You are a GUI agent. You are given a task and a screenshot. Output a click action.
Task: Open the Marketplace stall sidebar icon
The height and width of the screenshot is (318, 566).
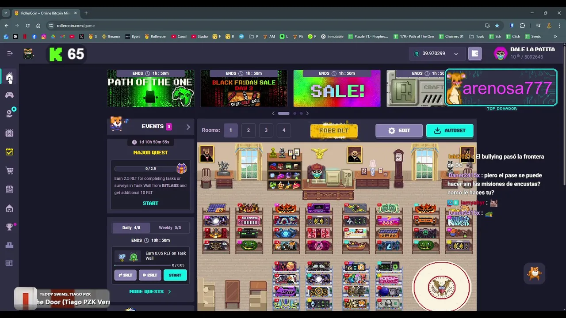tap(9, 189)
